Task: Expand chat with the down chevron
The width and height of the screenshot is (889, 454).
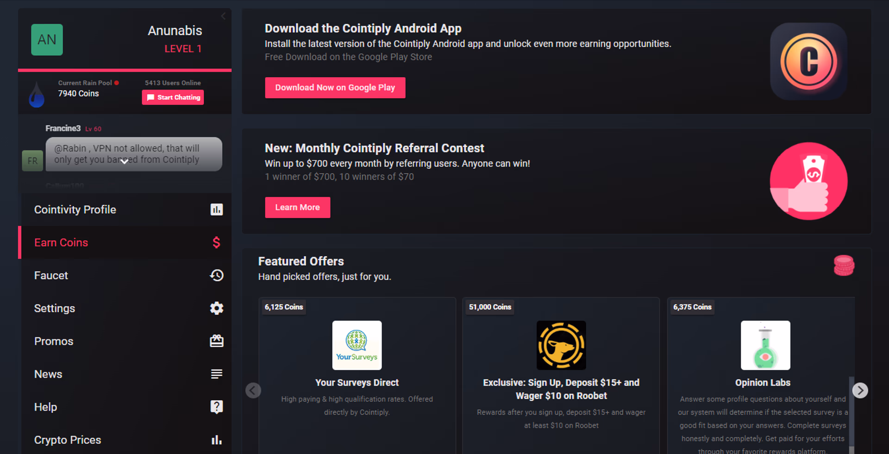Action: pos(124,161)
